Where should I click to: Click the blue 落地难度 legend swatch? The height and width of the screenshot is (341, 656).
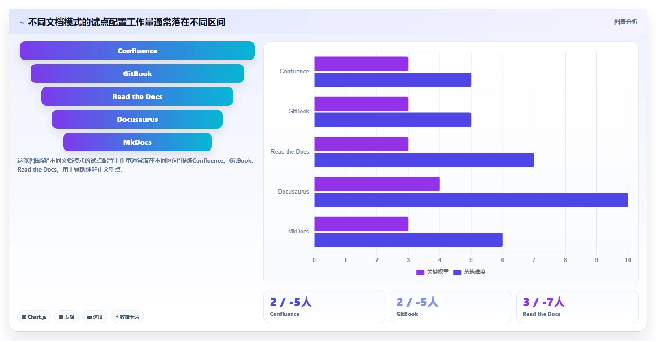457,272
